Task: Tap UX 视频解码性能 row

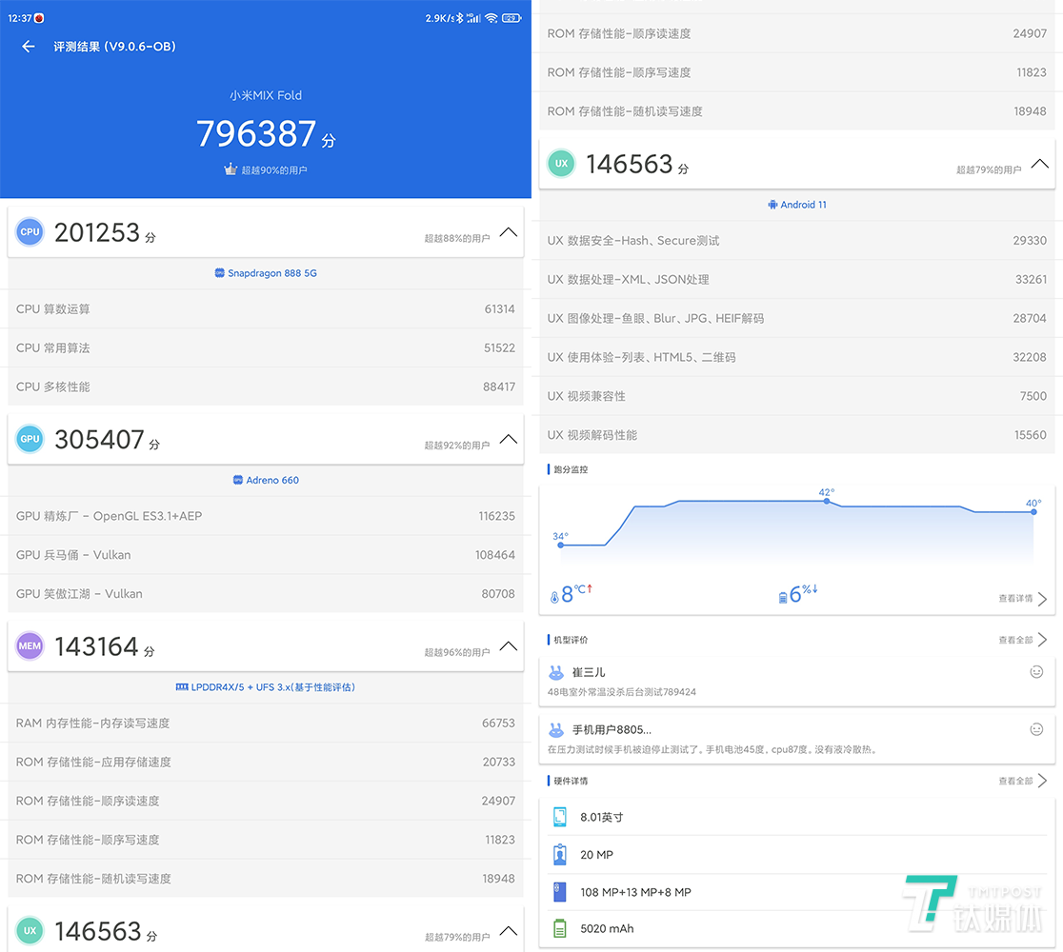Action: coord(797,435)
